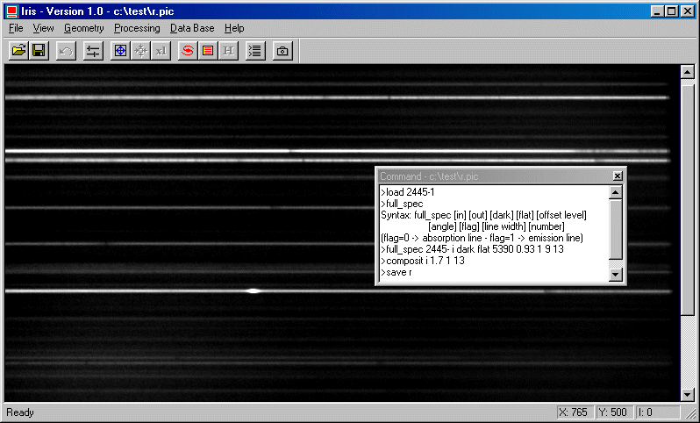
Task: Click the main image scroll up arrow
Action: [687, 72]
